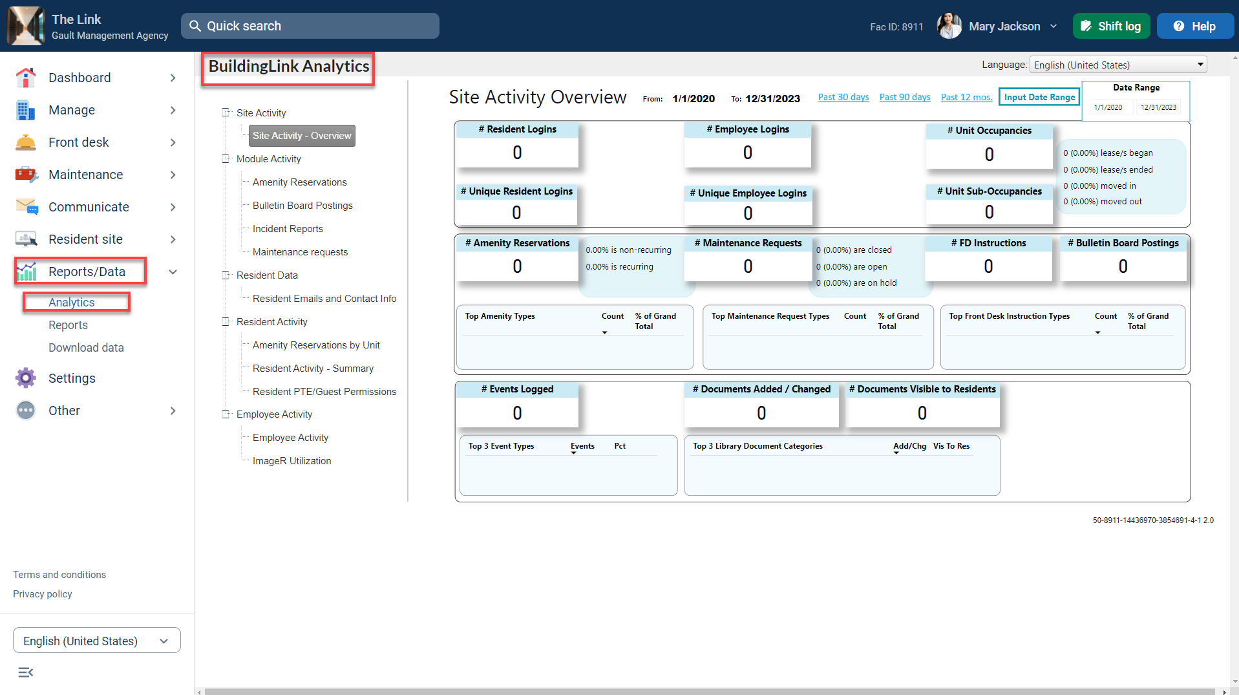Collapse the Reports/Data menu chevron
Viewport: 1239px width, 695px height.
(173, 272)
